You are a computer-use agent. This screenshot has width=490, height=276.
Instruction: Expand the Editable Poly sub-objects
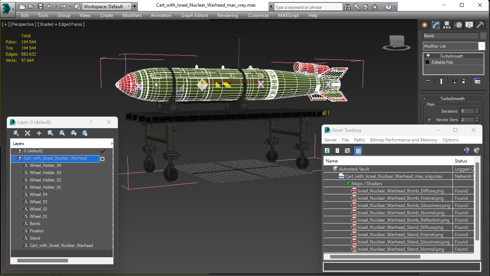(427, 62)
